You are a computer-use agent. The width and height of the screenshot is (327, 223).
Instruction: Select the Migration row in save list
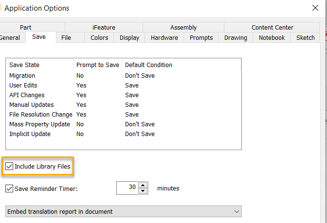(22, 76)
